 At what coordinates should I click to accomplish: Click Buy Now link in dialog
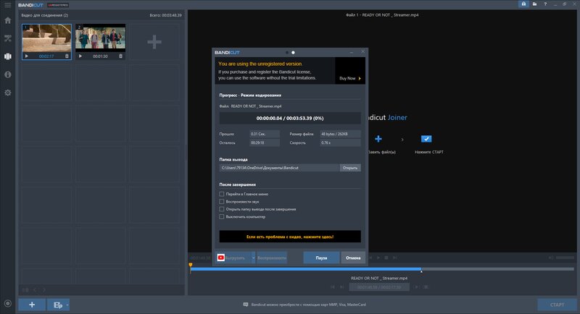[x=350, y=78]
